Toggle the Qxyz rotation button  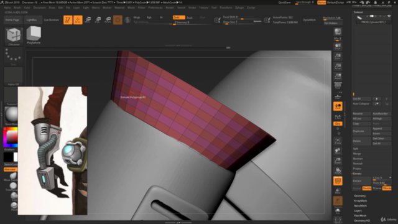[338, 124]
